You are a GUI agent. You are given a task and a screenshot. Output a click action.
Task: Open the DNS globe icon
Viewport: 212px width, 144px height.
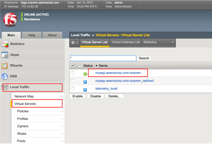point(5,76)
